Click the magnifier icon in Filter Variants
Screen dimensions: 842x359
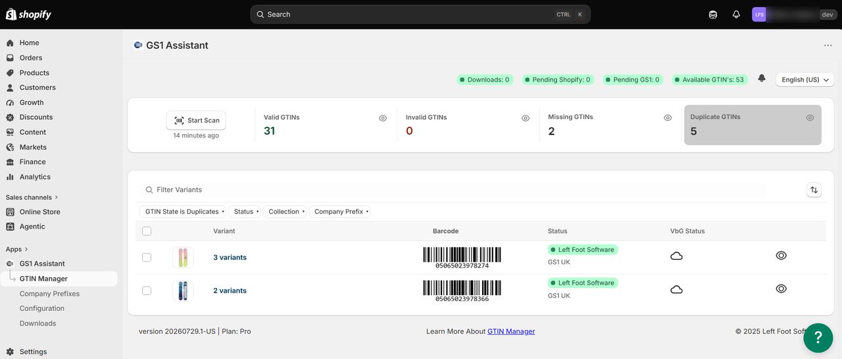[149, 190]
